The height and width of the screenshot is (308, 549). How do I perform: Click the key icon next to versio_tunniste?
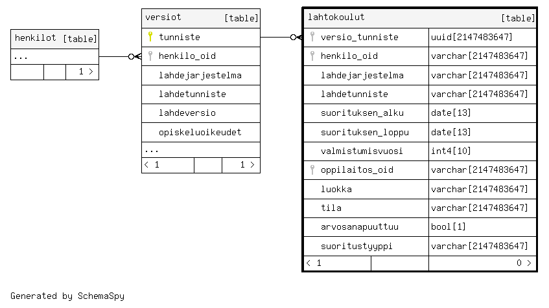[312, 37]
